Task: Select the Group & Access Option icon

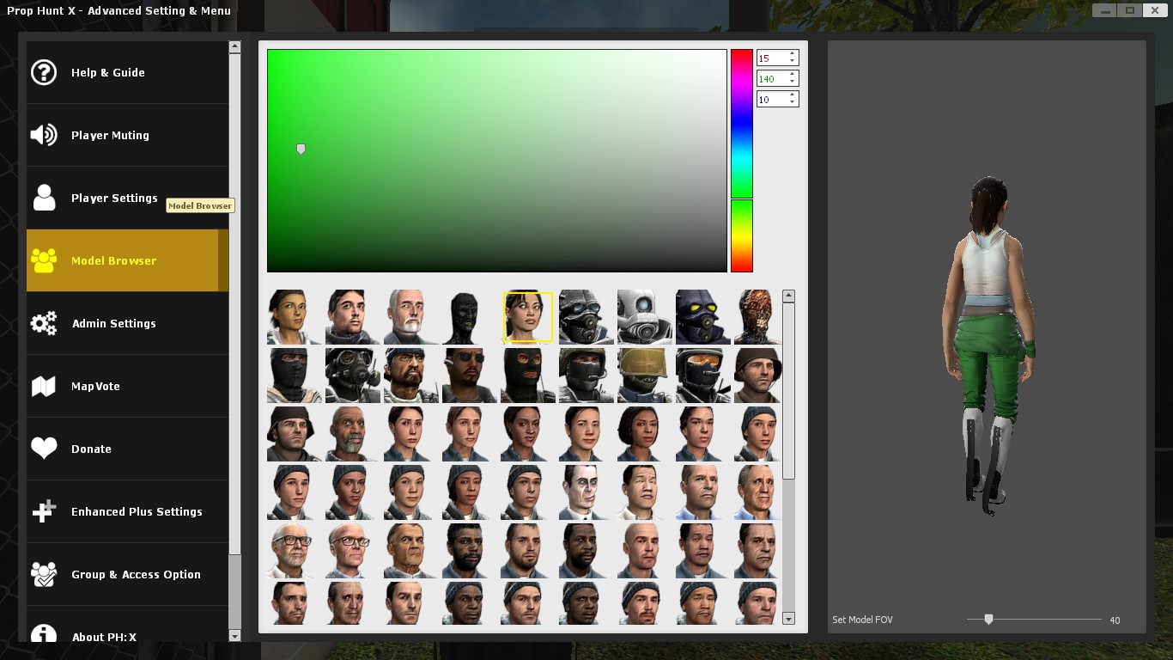Action: tap(44, 574)
